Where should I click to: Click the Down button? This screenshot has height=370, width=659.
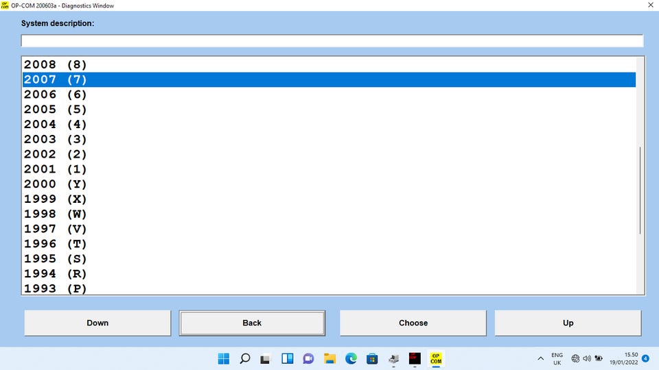(97, 323)
